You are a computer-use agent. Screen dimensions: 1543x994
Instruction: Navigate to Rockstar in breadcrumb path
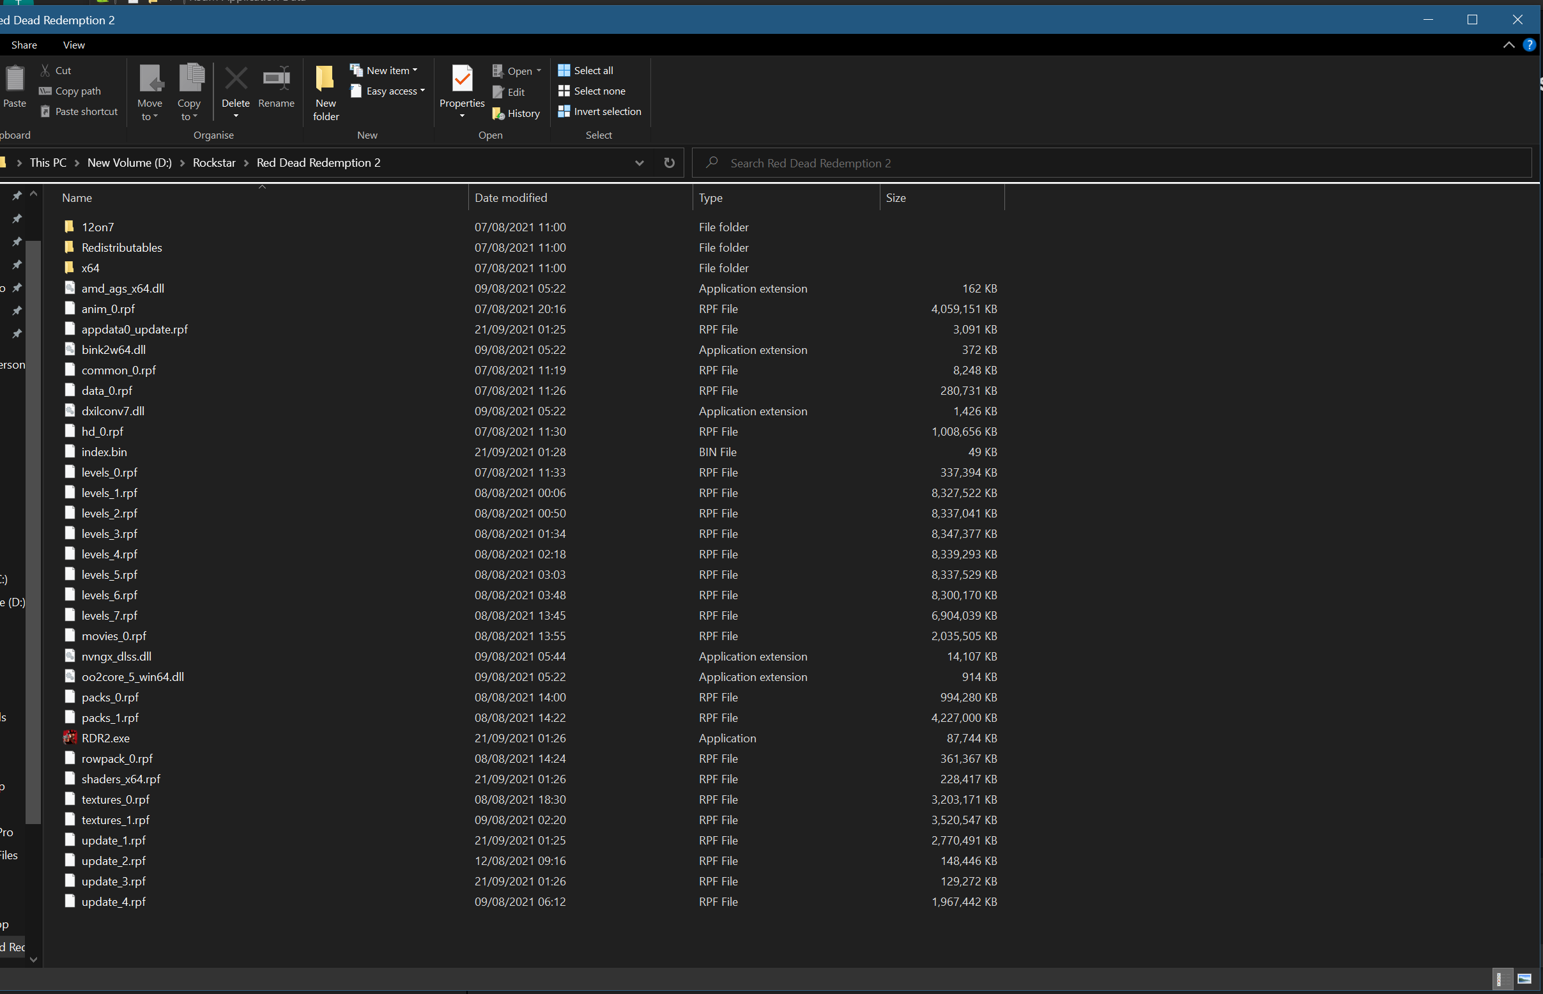pyautogui.click(x=213, y=163)
